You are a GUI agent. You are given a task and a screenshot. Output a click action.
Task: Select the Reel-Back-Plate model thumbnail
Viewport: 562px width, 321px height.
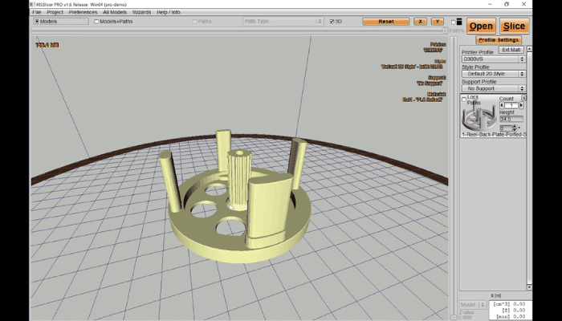coord(479,116)
